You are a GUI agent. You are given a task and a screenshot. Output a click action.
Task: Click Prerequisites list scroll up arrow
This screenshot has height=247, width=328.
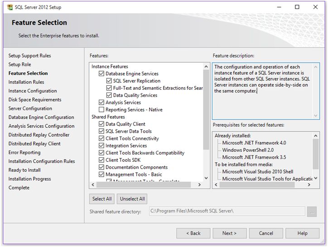(316, 136)
